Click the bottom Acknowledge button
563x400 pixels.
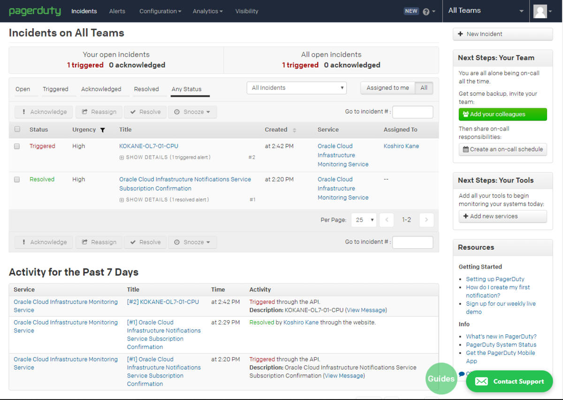[44, 242]
